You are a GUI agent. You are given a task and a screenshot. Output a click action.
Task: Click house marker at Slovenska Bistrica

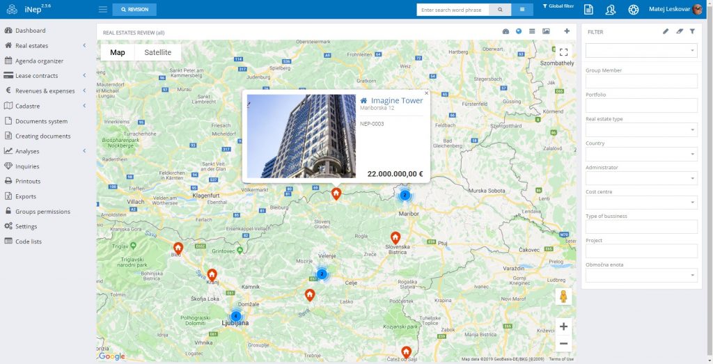pos(395,237)
